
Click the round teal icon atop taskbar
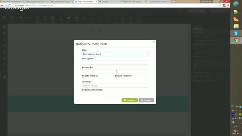236,4
